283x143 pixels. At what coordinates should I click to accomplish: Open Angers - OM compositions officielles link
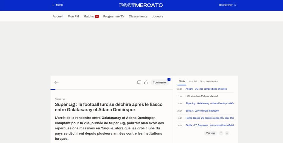(206, 89)
